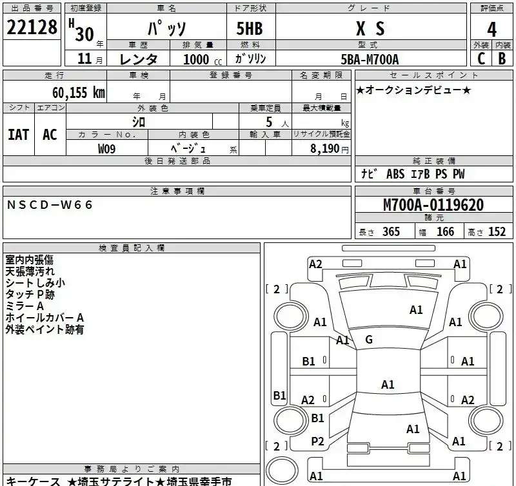
Task: Click the air conditioner value AC
Action: point(50,135)
